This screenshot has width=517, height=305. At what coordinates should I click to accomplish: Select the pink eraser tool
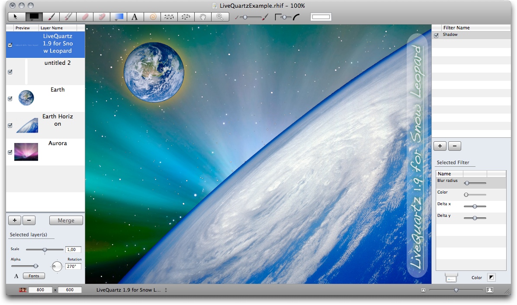tap(85, 17)
